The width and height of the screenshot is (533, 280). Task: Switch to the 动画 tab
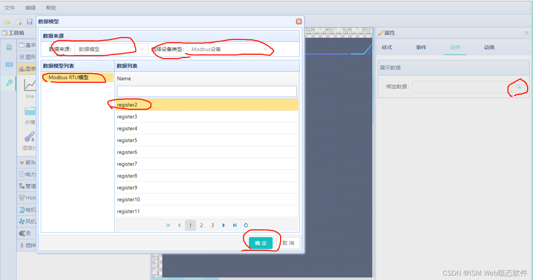pyautogui.click(x=489, y=47)
